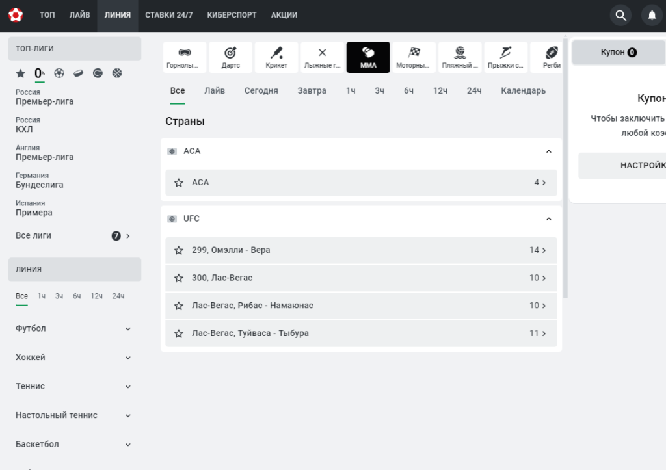
Task: Filter main list by 6ч tab
Action: coord(408,91)
